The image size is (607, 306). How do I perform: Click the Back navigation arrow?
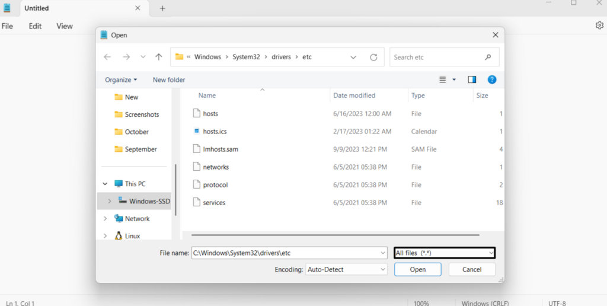click(x=107, y=57)
